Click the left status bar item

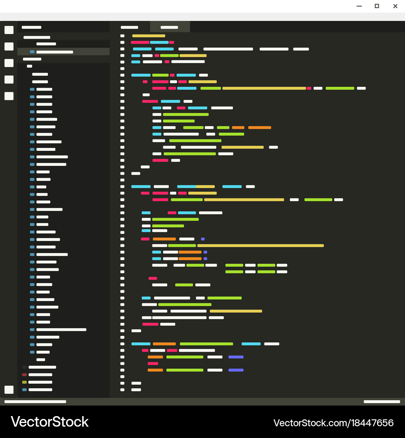(x=35, y=402)
